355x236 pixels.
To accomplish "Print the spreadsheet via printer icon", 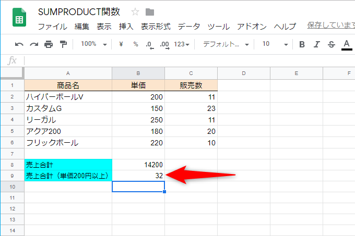I will click(x=49, y=44).
